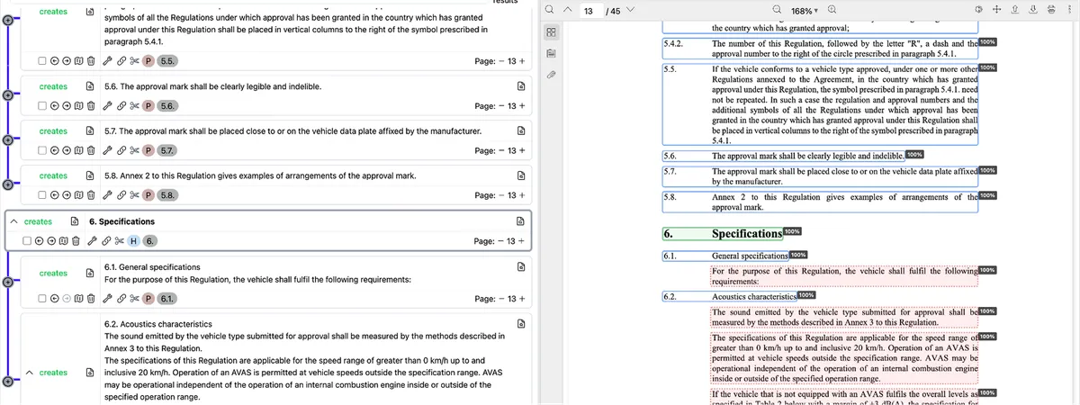Click the scissors icon in row 5.7
This screenshot has width=1080, height=405.
click(134, 149)
